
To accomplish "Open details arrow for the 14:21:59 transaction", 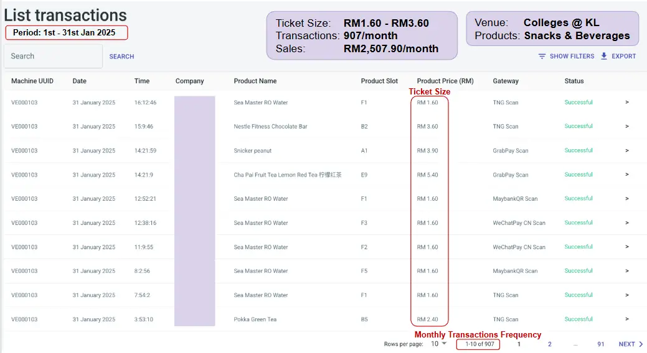I will (627, 150).
